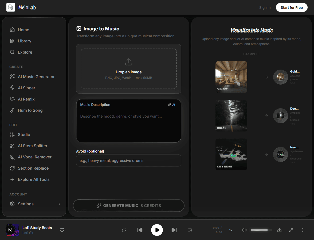Play the Gold... acoustic track disc
The height and width of the screenshot is (240, 314).
pos(281,77)
